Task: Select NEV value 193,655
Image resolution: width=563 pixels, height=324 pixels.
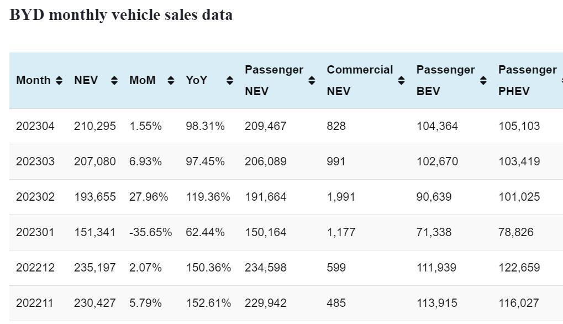Action: tap(95, 197)
